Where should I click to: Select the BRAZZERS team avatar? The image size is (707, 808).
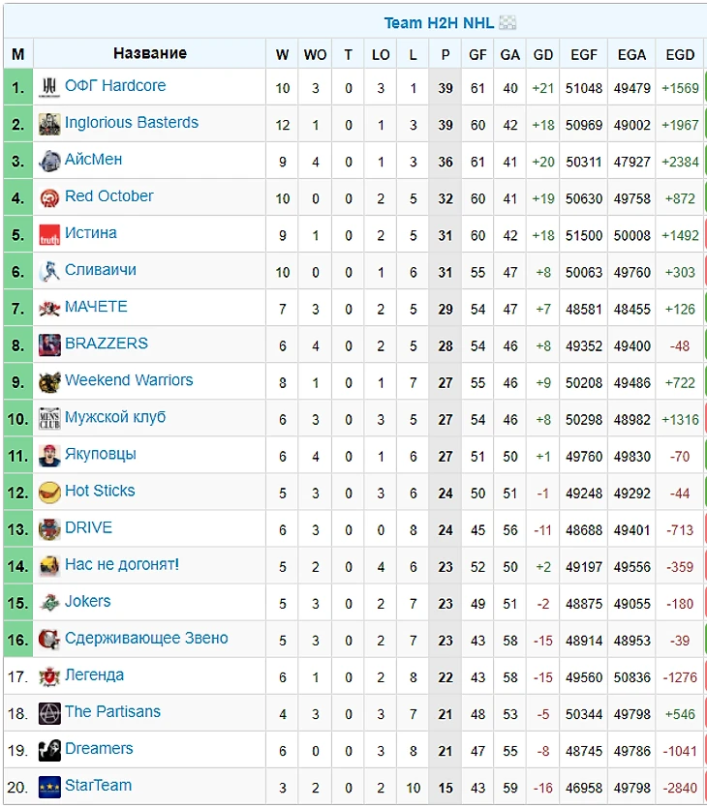pos(49,345)
